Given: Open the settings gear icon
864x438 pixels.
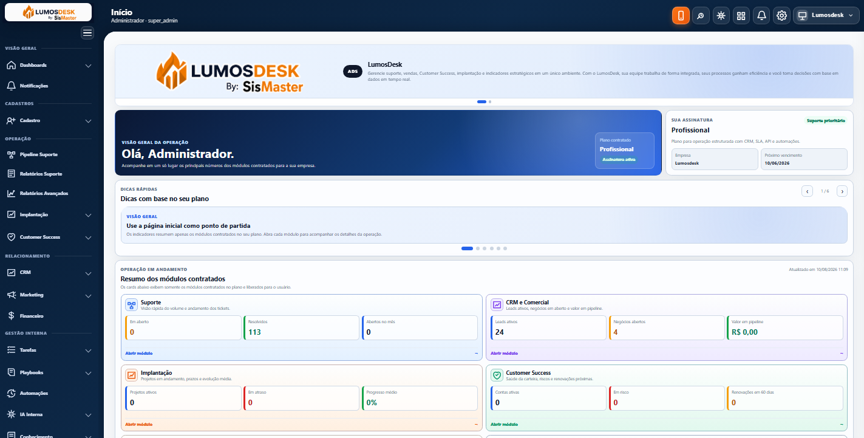Looking at the screenshot, I should [x=781, y=16].
